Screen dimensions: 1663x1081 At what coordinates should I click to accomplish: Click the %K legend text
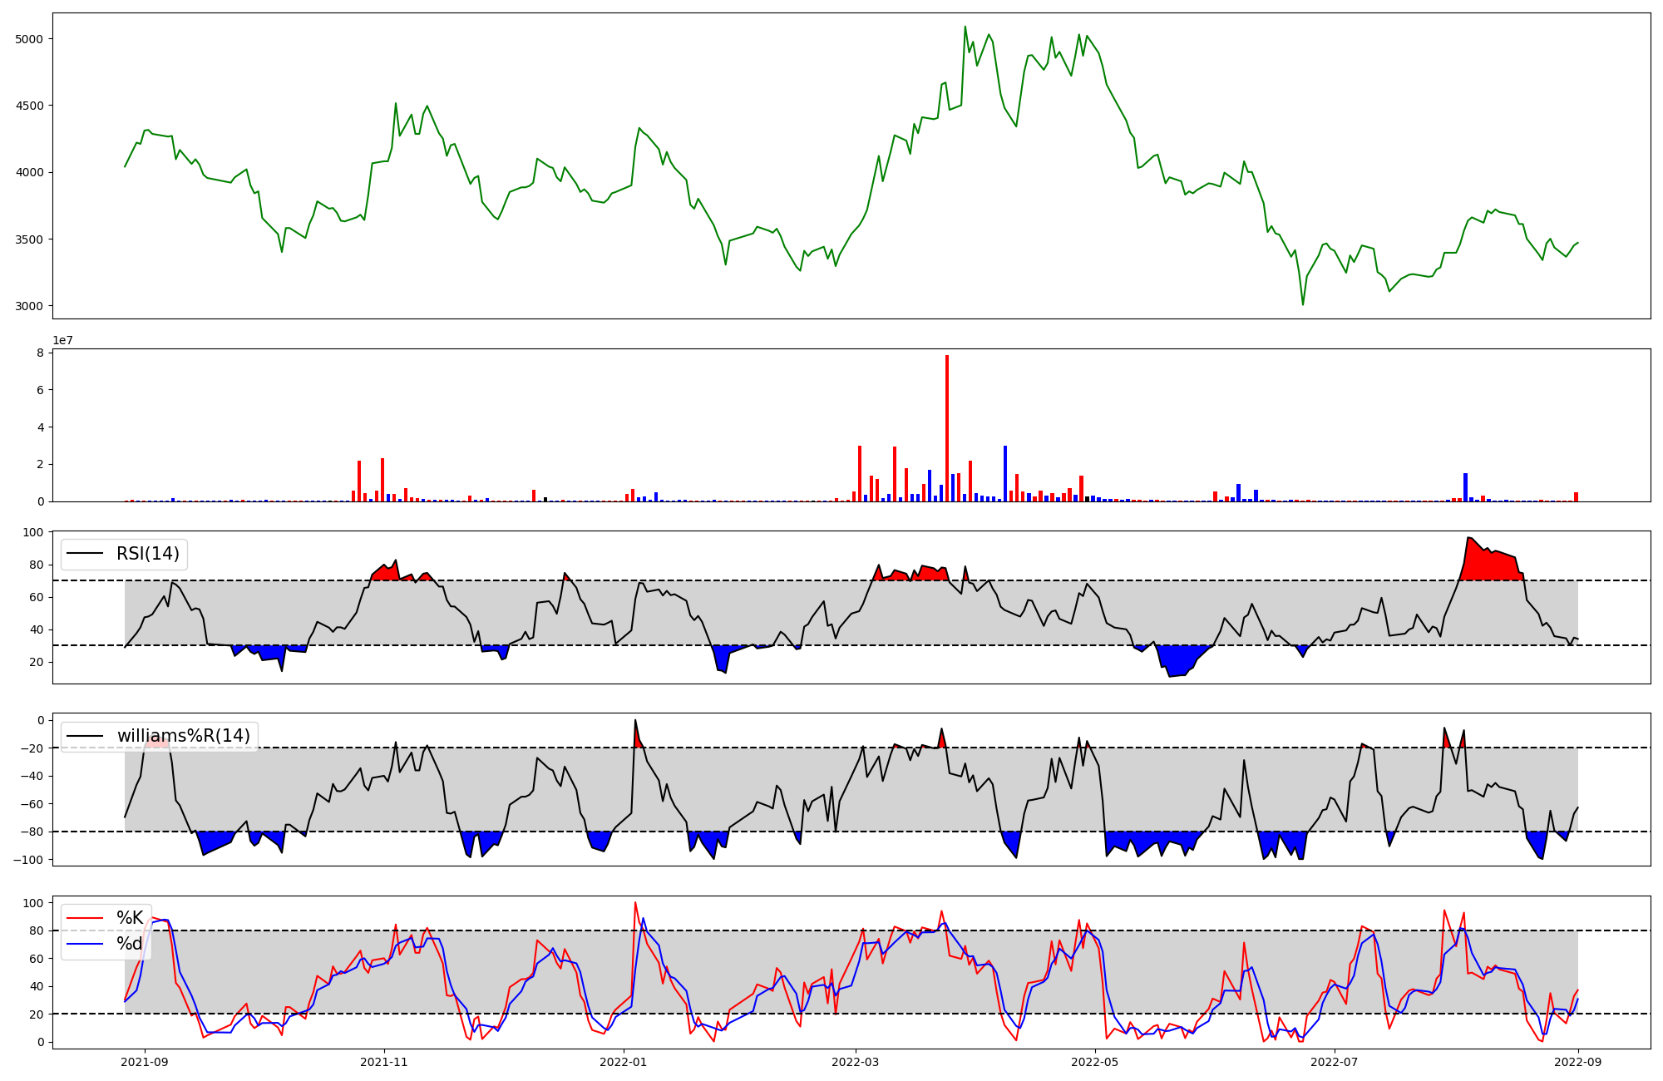click(x=130, y=918)
